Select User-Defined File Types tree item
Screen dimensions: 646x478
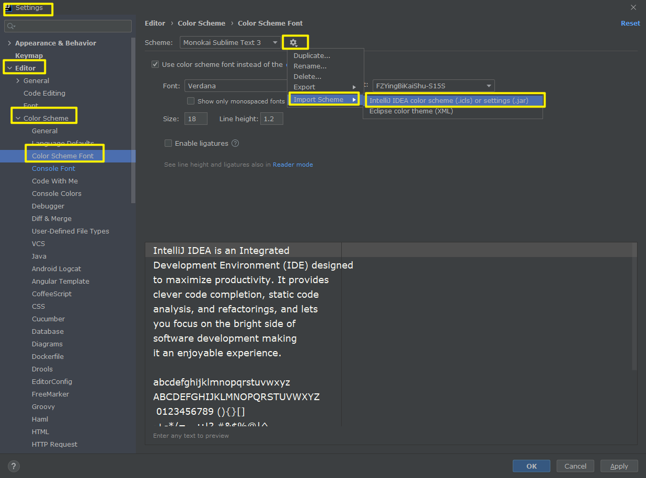71,231
